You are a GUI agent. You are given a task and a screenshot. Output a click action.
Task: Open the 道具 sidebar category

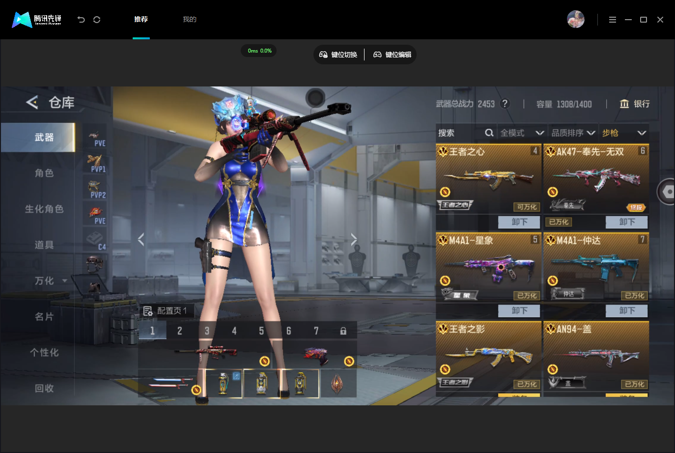point(44,245)
